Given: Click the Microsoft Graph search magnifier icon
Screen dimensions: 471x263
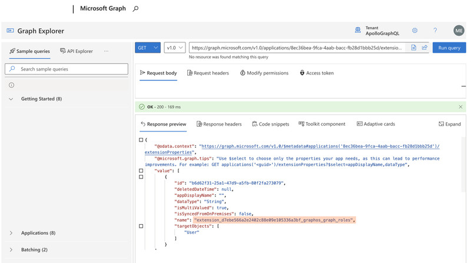Looking at the screenshot, I should [x=135, y=9].
